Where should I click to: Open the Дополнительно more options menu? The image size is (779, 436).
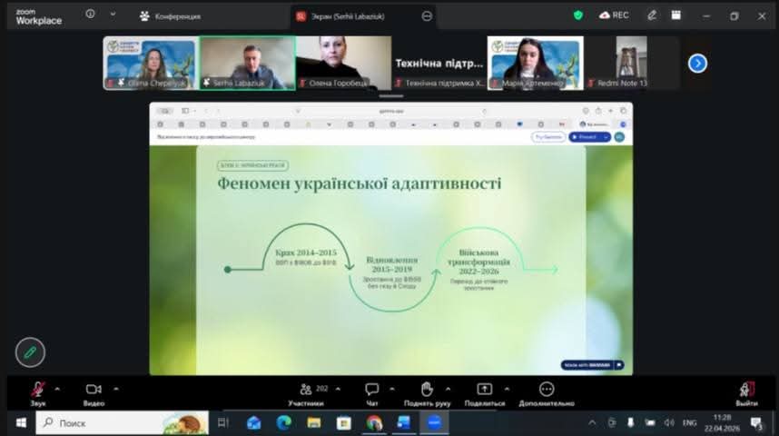[x=547, y=390]
